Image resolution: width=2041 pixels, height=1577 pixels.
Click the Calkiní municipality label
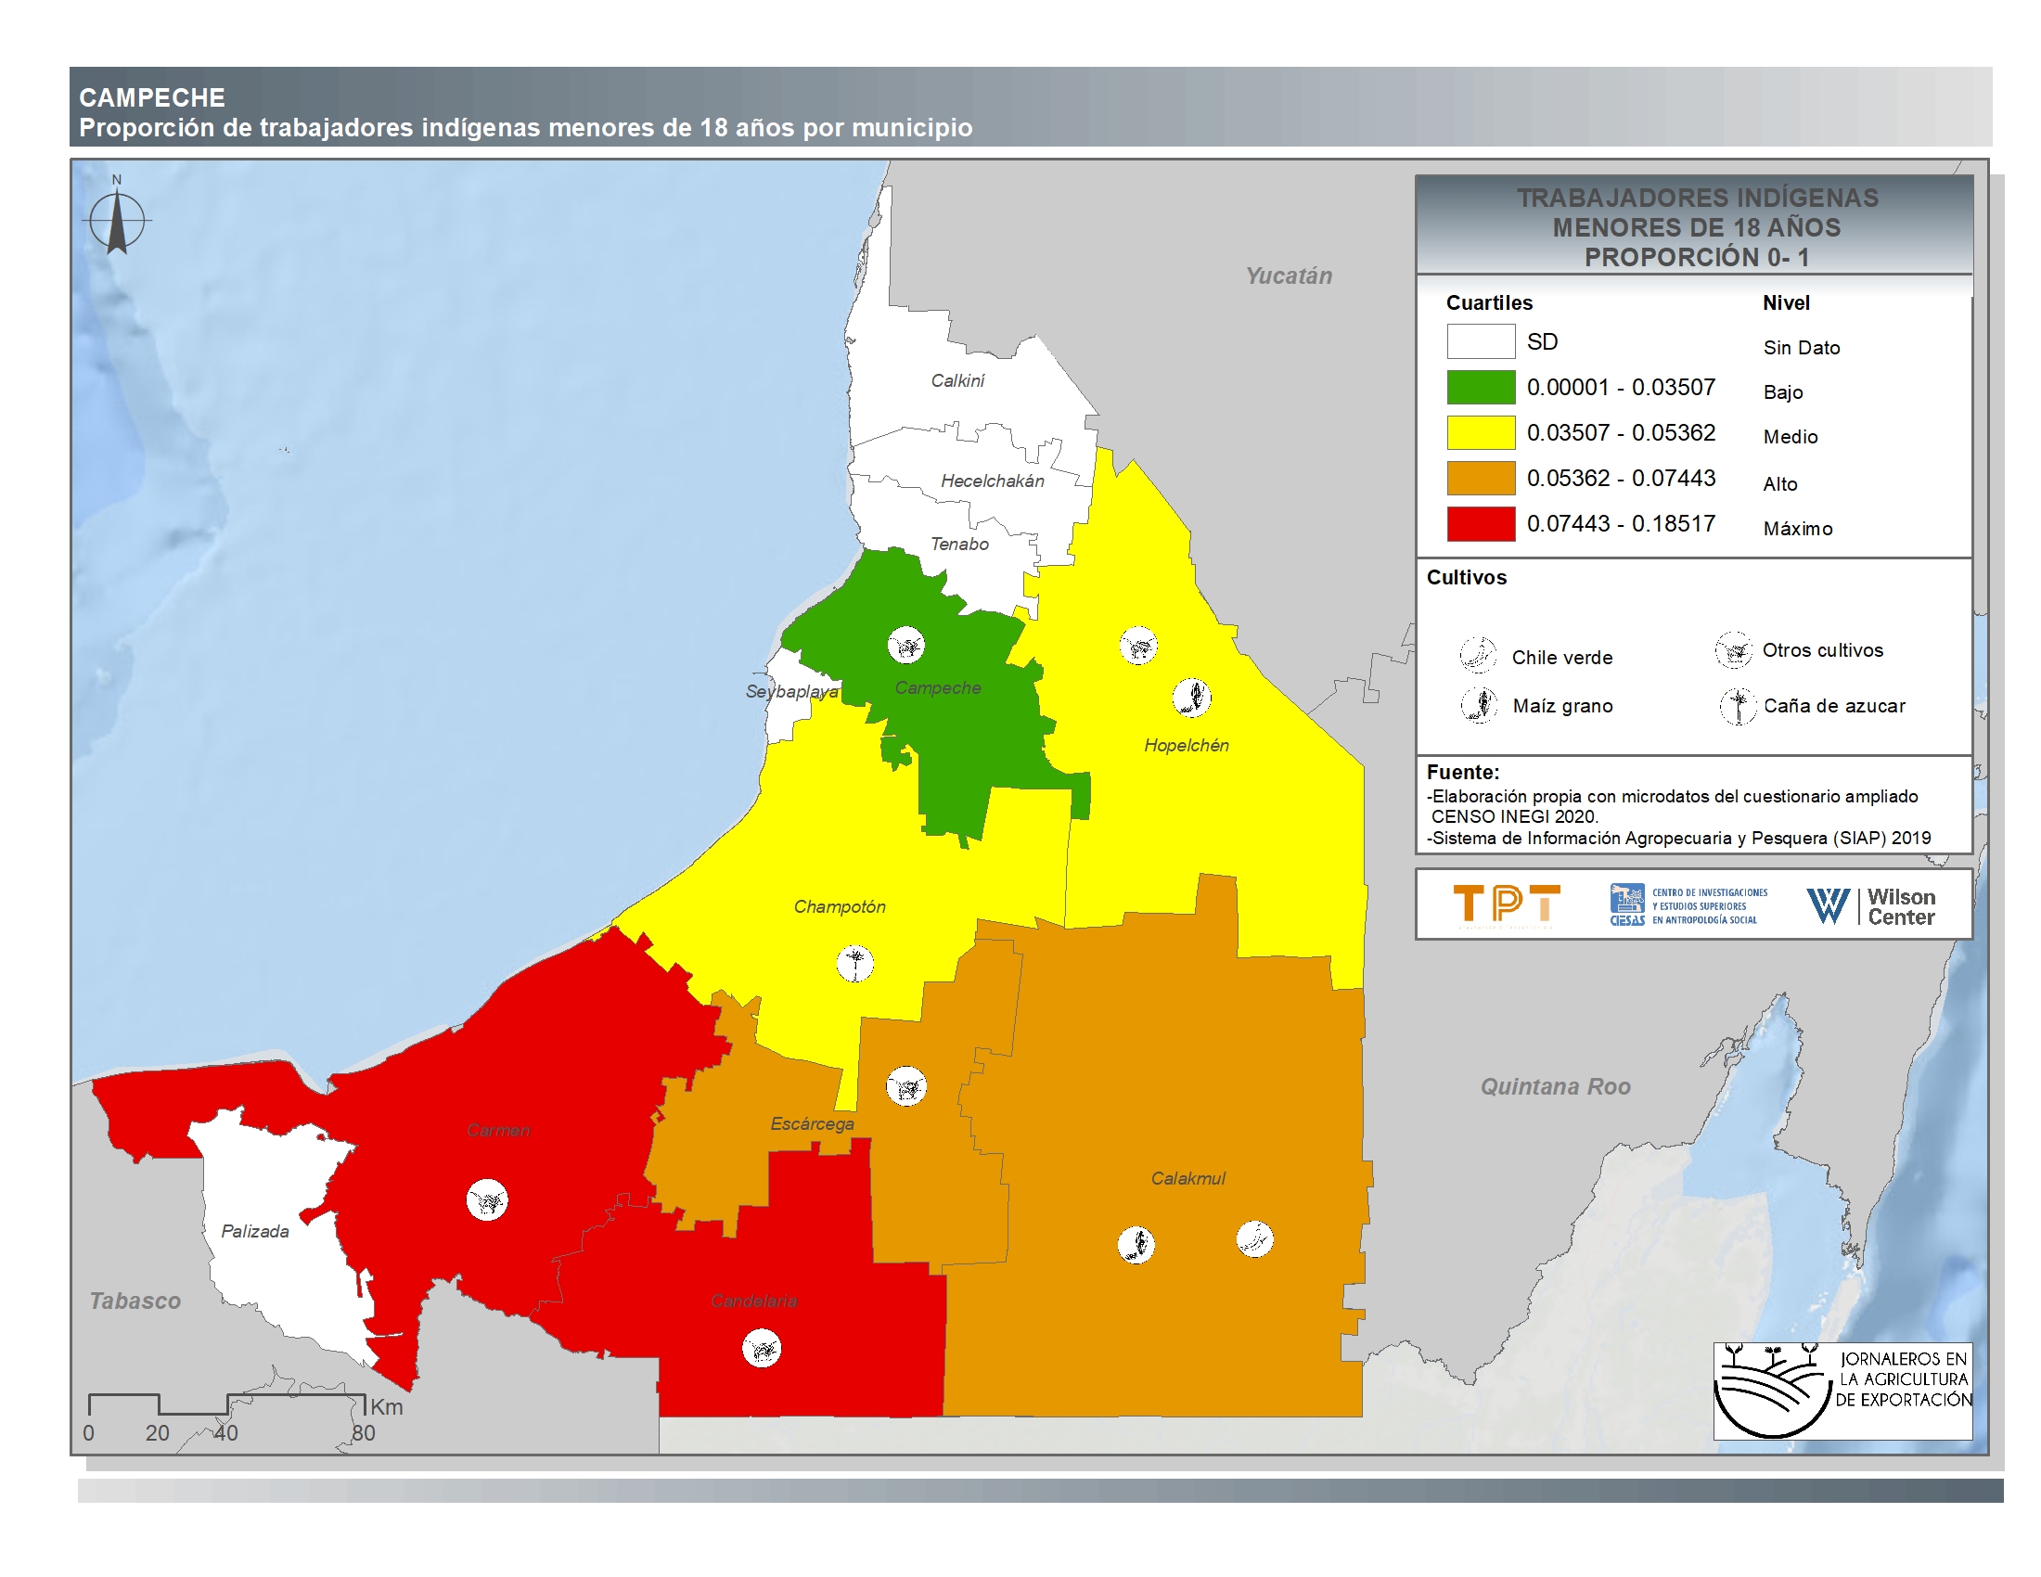(x=957, y=380)
